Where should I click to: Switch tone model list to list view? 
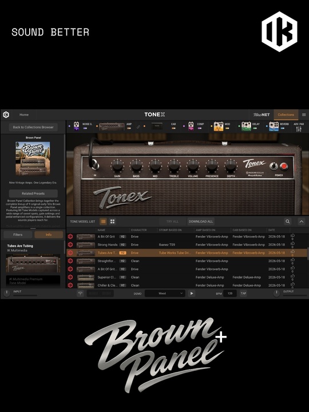[103, 221]
